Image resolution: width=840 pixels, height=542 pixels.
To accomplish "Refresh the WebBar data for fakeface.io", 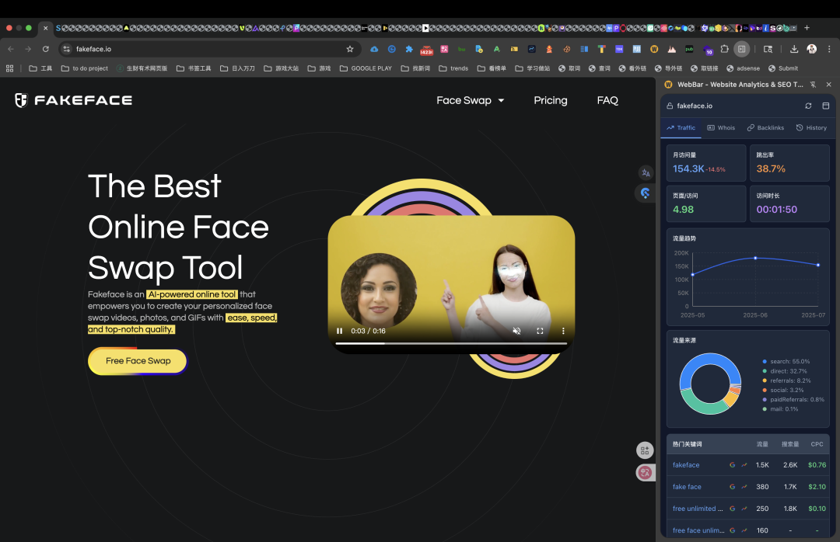I will pyautogui.click(x=808, y=106).
